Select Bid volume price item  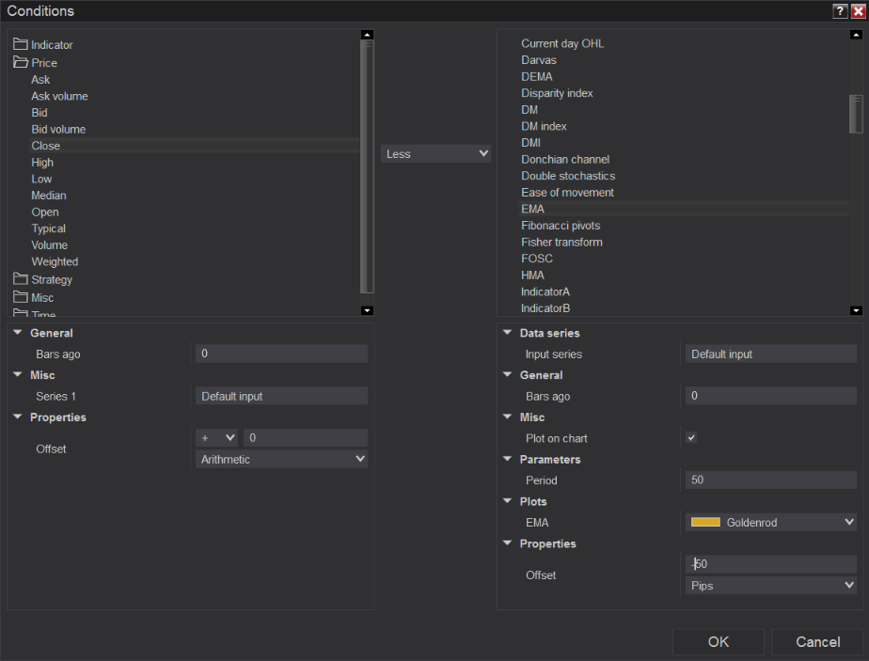pyautogui.click(x=58, y=129)
